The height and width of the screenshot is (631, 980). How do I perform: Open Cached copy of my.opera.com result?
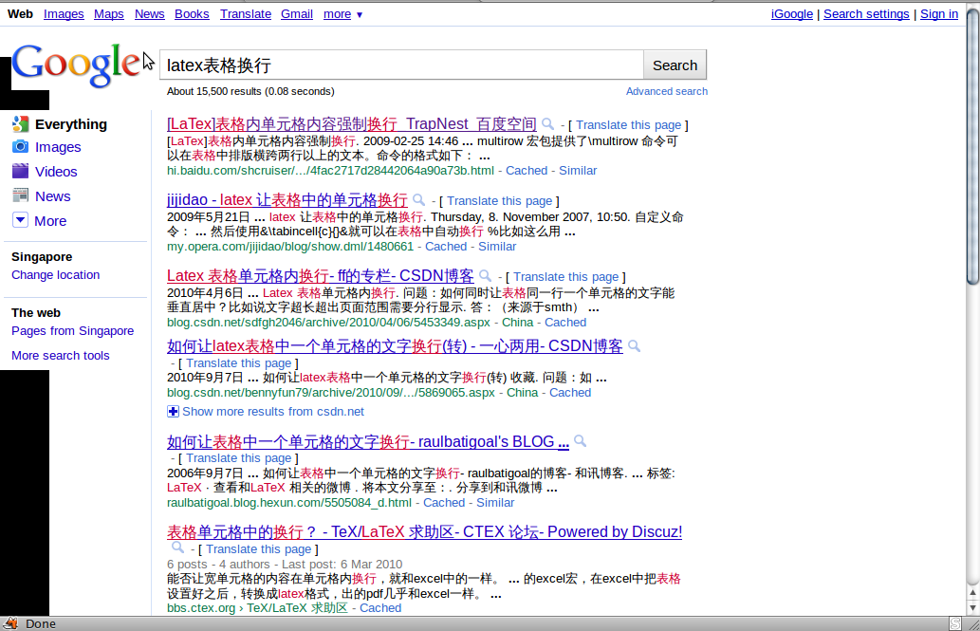pyautogui.click(x=446, y=247)
